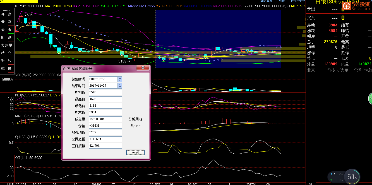Click the 区间振幅 field showing 42.70%

click(x=105, y=146)
